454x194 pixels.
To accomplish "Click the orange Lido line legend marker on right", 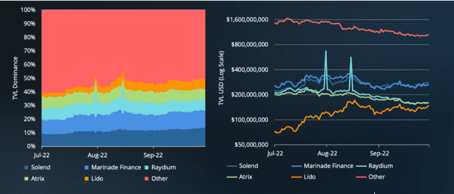I will pos(297,177).
